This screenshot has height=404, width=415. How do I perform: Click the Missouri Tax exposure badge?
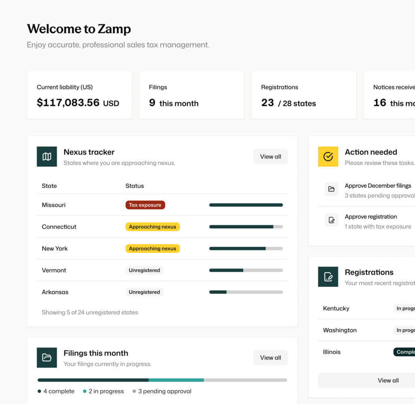145,205
